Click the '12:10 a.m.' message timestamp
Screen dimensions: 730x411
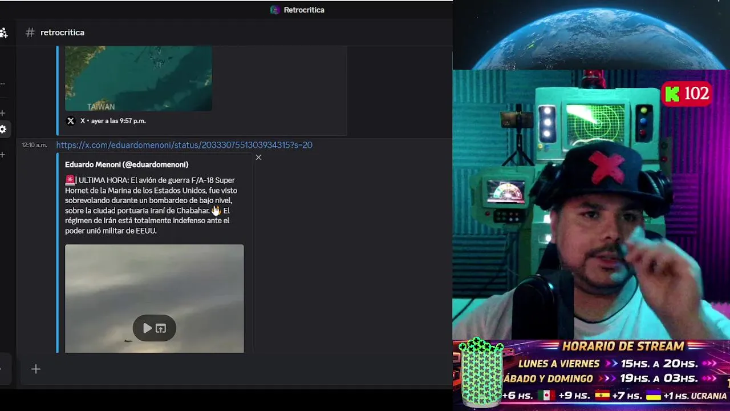click(x=34, y=145)
